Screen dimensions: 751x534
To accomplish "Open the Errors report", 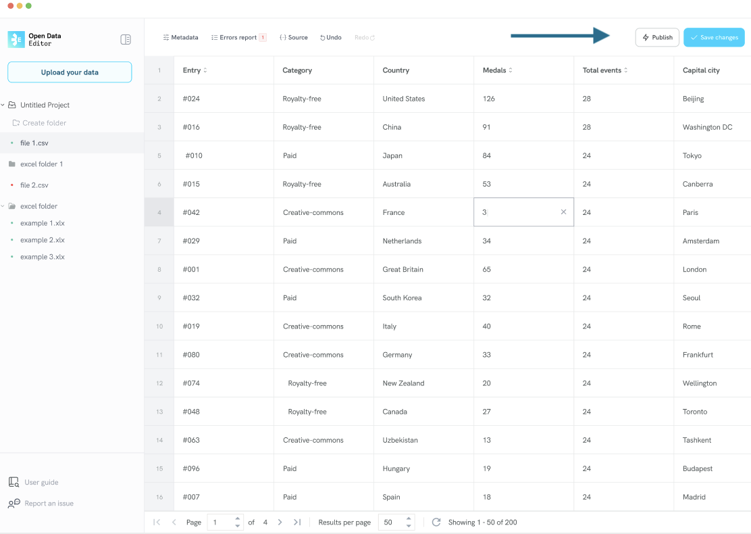I will (238, 37).
